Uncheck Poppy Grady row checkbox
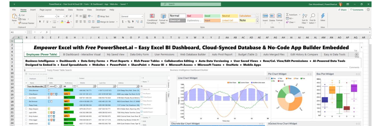This screenshot has width=380, height=126. [26, 105]
